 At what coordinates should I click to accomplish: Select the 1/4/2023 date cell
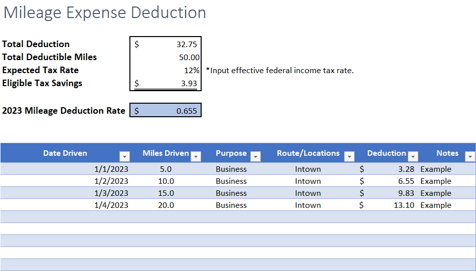point(65,205)
